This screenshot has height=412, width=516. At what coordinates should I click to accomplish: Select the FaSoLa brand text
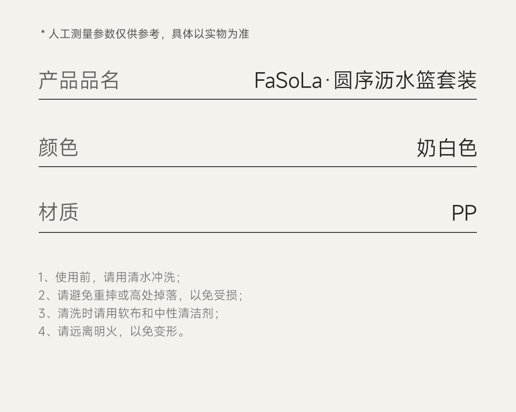point(288,80)
